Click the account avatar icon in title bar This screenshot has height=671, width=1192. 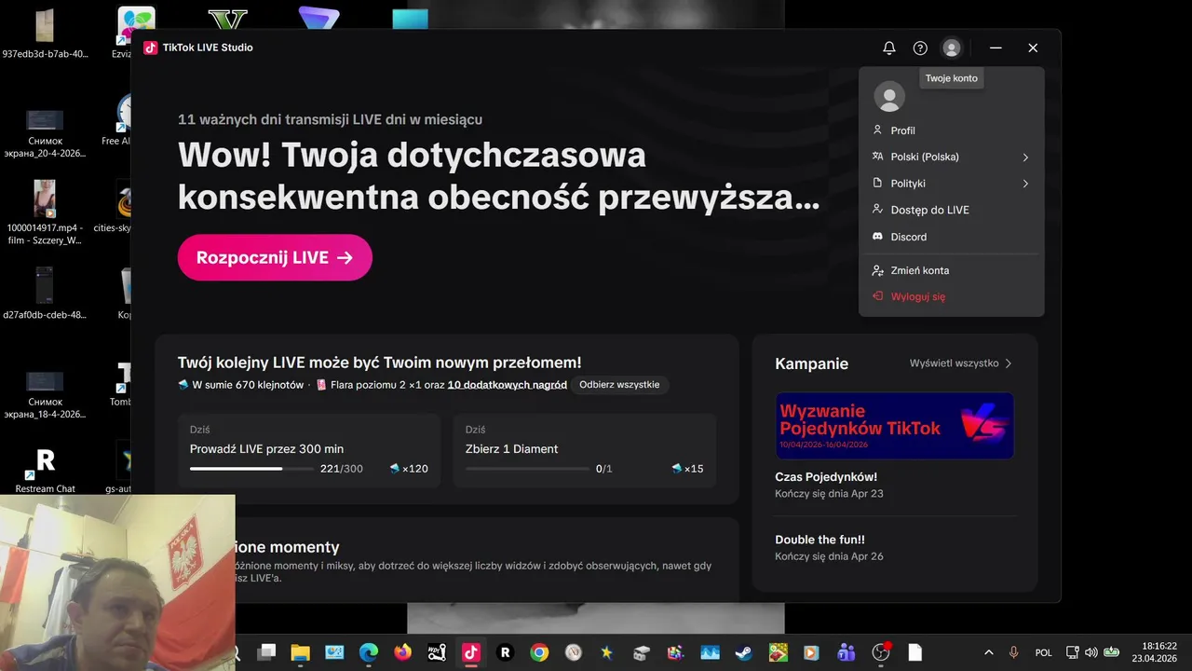click(x=951, y=48)
